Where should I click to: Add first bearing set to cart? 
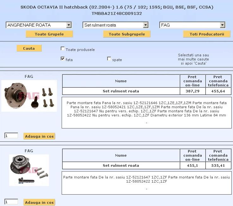point(39,136)
